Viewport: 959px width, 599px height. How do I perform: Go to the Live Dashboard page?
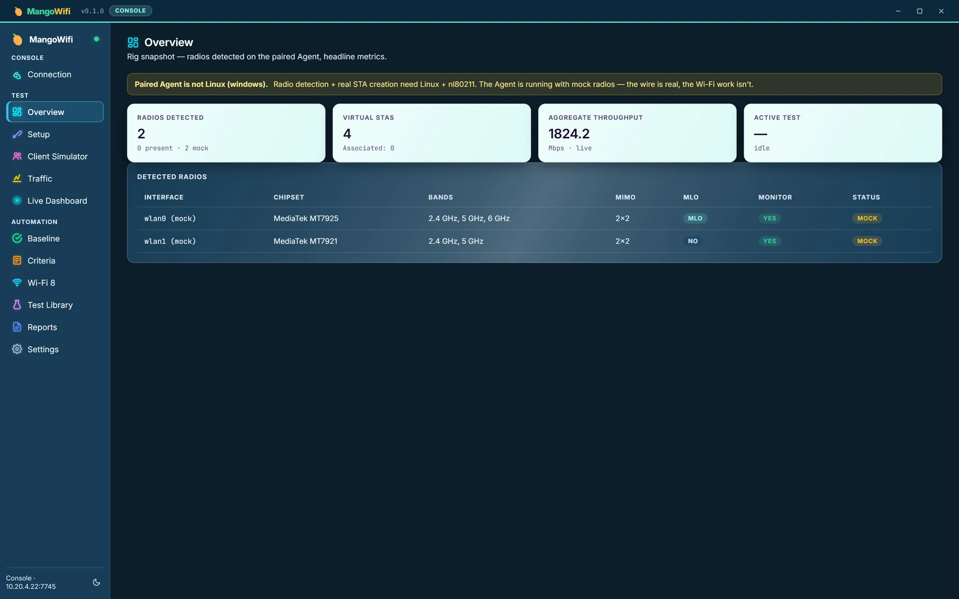(55, 201)
